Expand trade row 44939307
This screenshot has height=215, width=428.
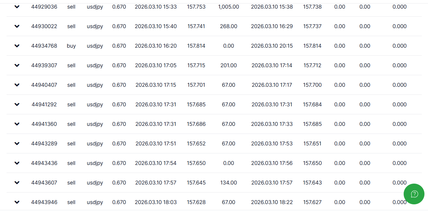pyautogui.click(x=17, y=65)
